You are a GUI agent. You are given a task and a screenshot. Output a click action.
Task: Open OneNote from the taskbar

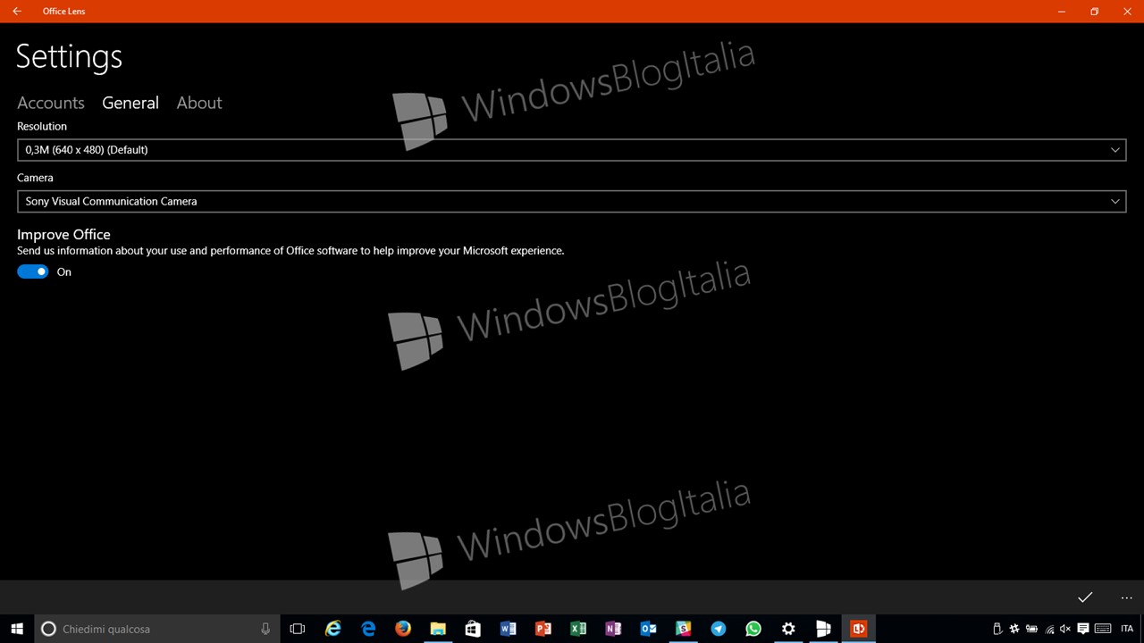613,629
